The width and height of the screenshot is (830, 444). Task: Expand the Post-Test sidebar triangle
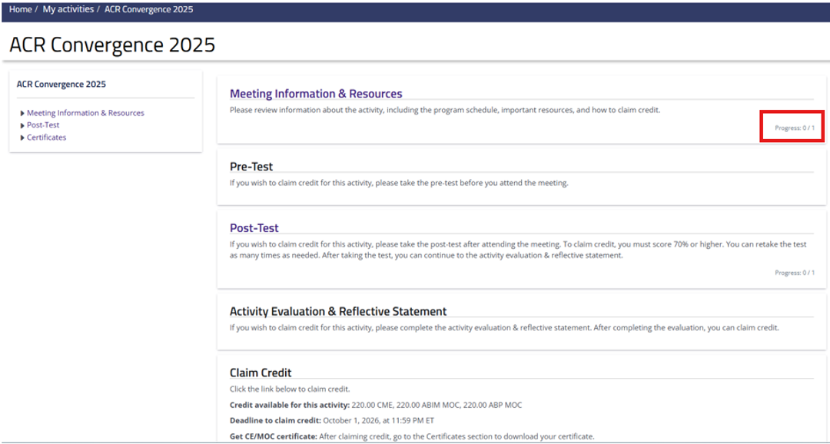(22, 125)
